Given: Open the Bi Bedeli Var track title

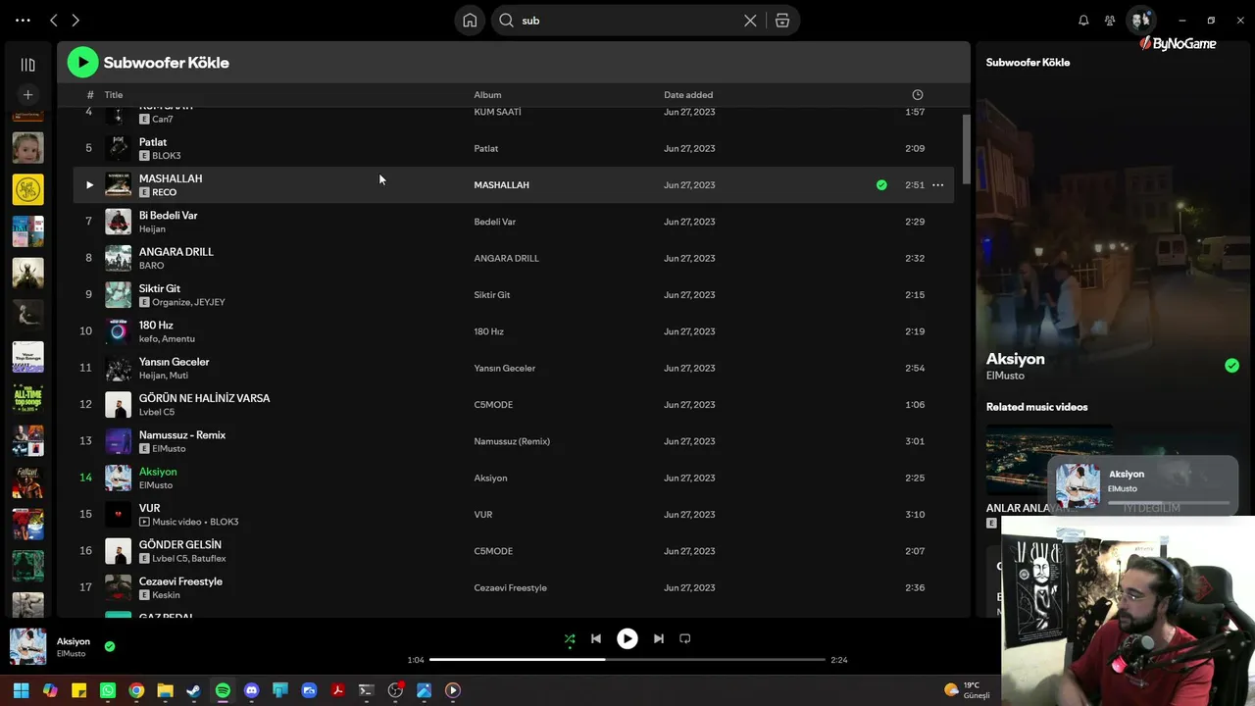Looking at the screenshot, I should pyautogui.click(x=169, y=216).
